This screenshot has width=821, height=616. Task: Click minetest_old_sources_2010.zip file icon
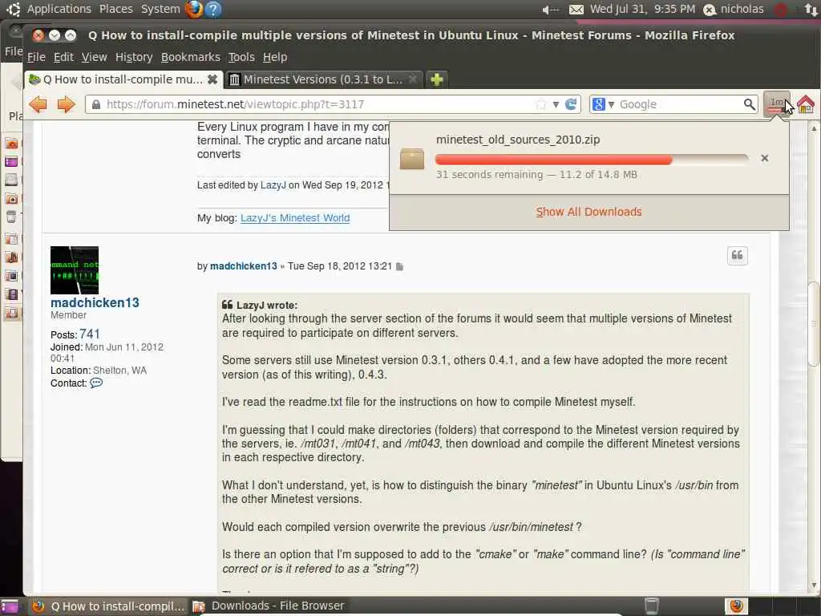412,159
